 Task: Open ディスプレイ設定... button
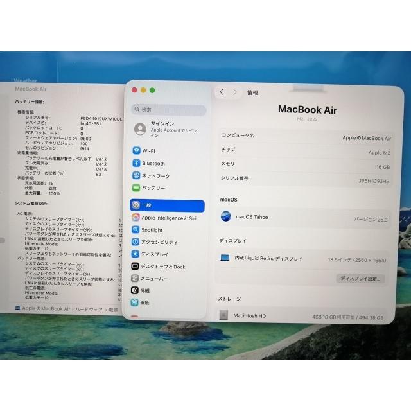(x=360, y=279)
